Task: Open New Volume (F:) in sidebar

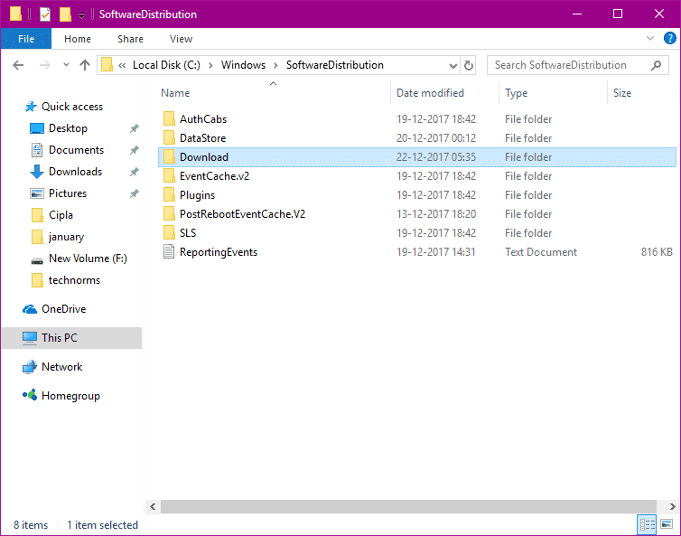Action: point(88,259)
